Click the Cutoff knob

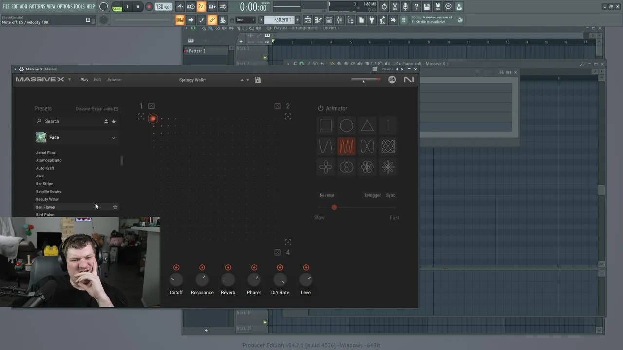tap(176, 280)
